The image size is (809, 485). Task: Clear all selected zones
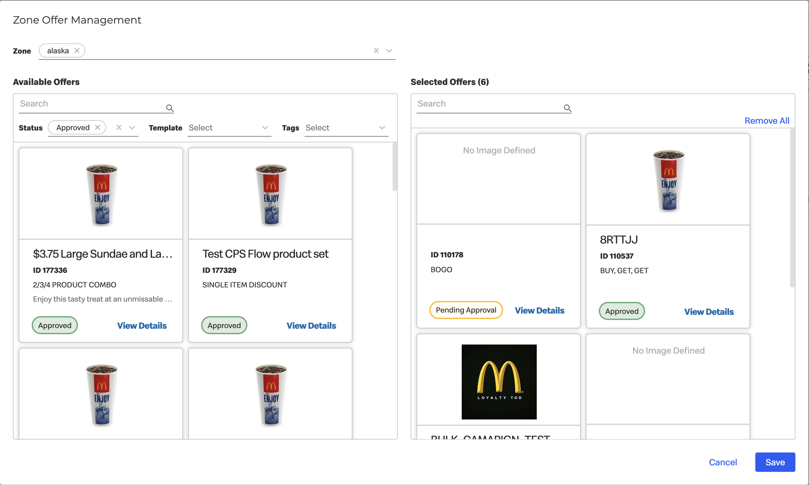click(376, 51)
